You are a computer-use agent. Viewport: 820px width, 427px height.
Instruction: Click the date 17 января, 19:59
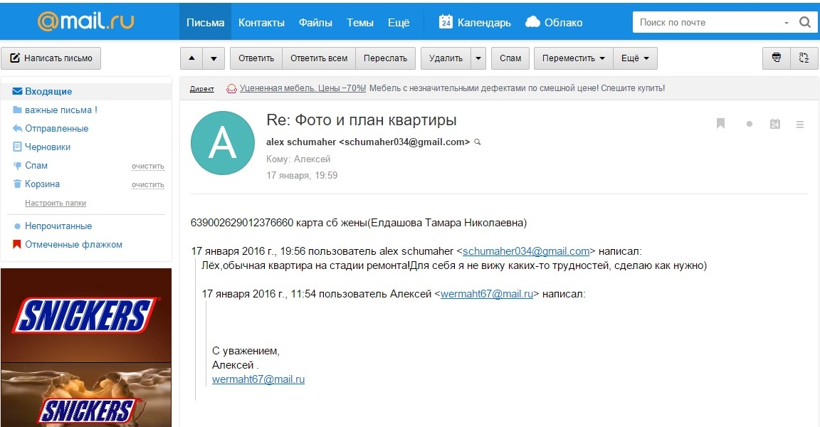coord(302,176)
